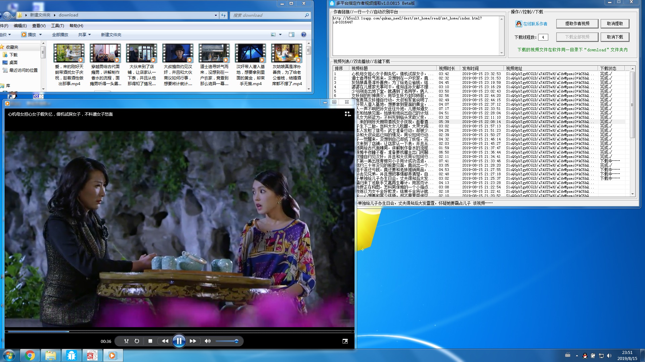Viewport: 645px width, 362px height.
Task: Click 新建文件夹 toolbar button
Action: 111,35
